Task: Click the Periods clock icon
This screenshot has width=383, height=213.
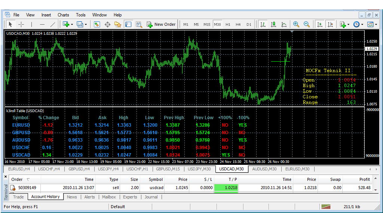Action: [x=356, y=24]
